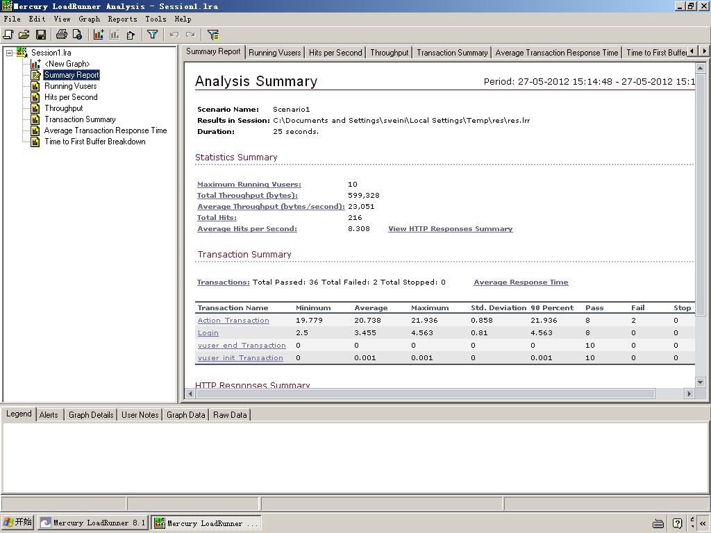Screen dimensions: 711x533
Task: Show the Alerts tab in bottom panel
Action: click(49, 415)
